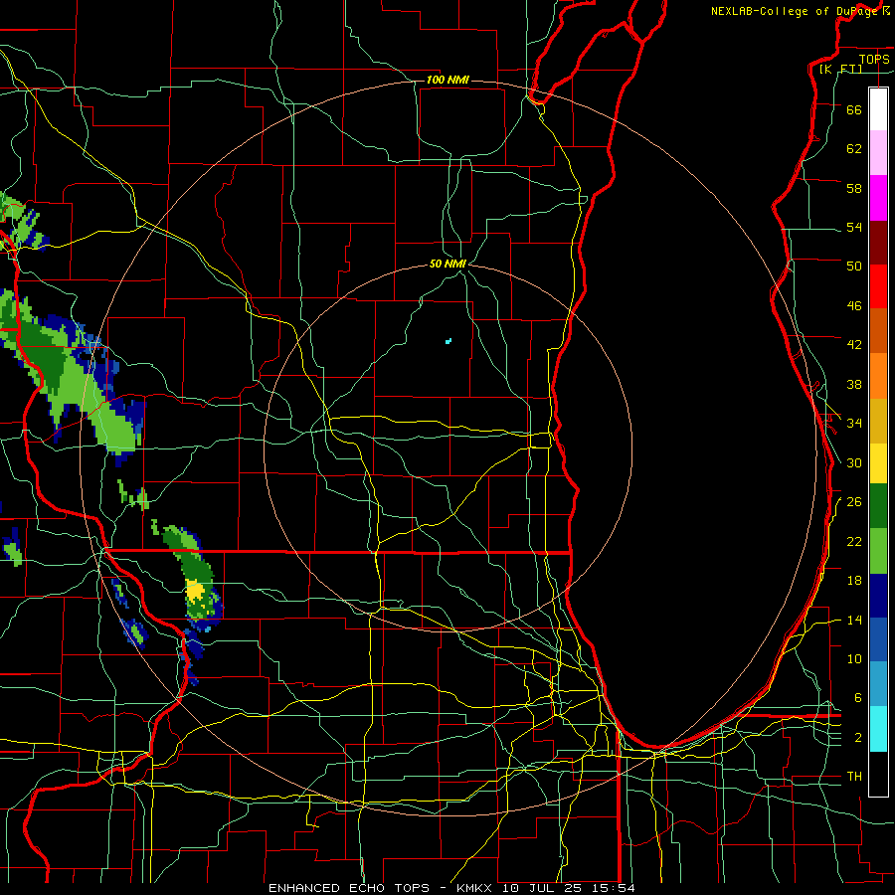This screenshot has height=895, width=895.
Task: Select the magenta legend color block
Action: click(878, 198)
